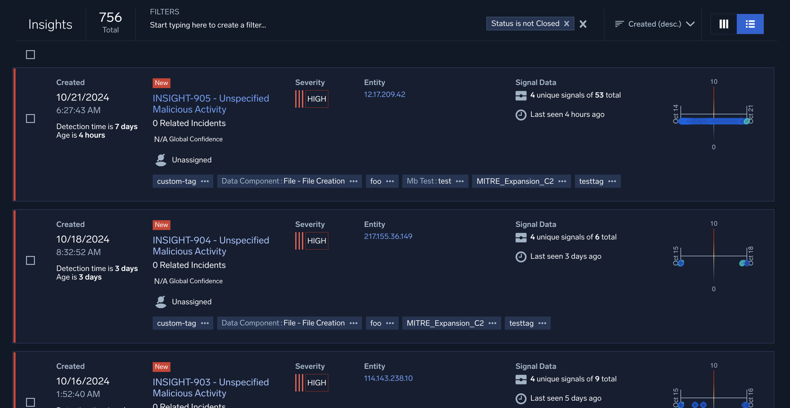The image size is (790, 408).
Task: Click the filter input field to type a filter
Action: click(208, 25)
